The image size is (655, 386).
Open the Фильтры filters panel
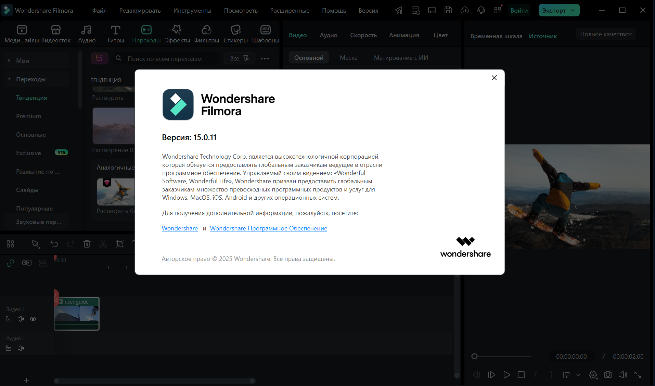pos(206,34)
